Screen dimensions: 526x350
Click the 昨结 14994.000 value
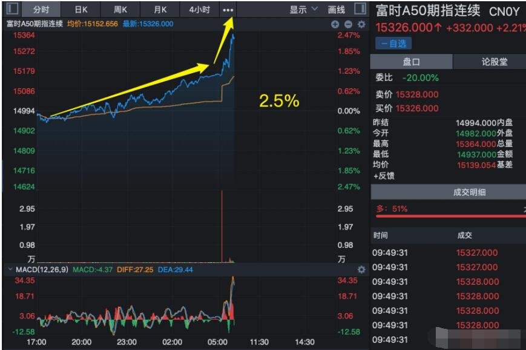(x=476, y=123)
